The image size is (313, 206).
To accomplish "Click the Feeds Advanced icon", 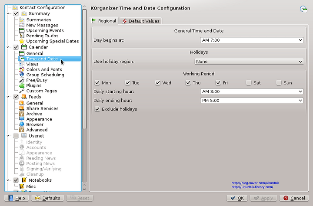I will (22, 130).
